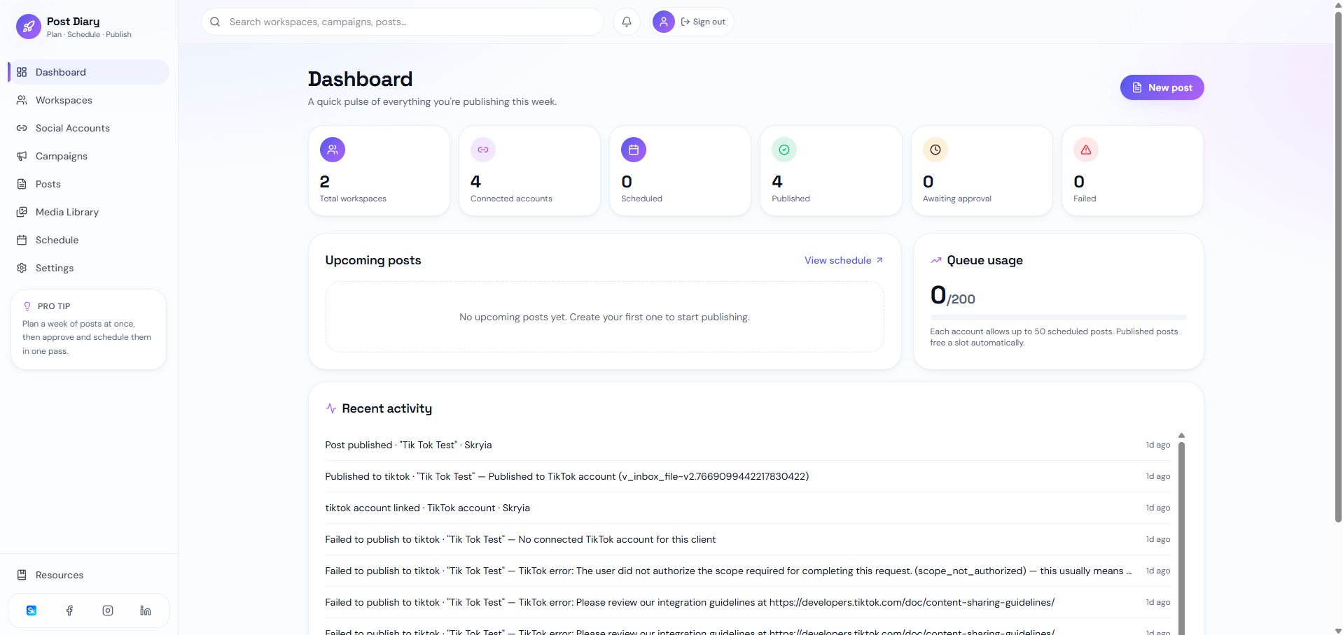Click the Recent activity pulse icon
1343x635 pixels.
pyautogui.click(x=331, y=408)
